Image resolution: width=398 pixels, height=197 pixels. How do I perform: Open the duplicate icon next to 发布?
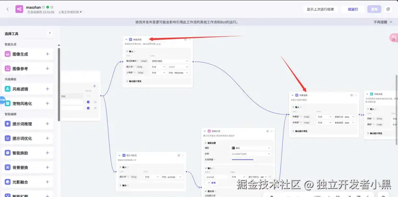pyautogui.click(x=387, y=9)
